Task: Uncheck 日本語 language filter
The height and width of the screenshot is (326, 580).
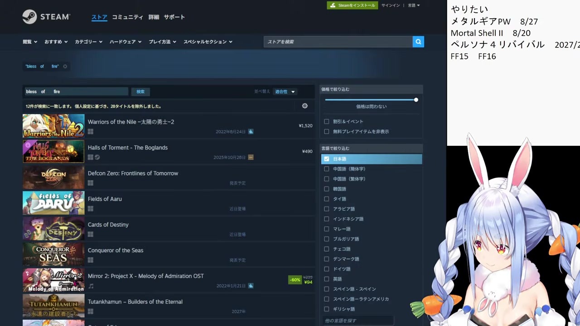Action: coord(326,159)
